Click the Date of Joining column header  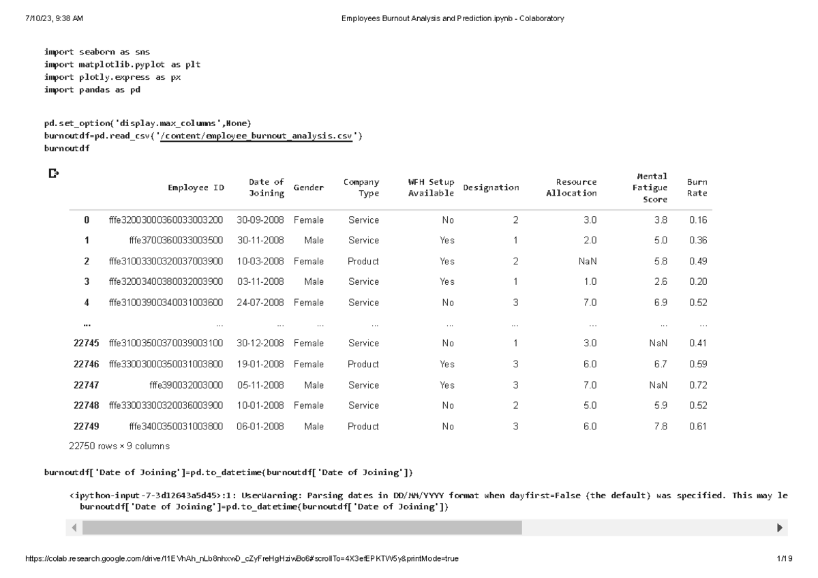point(265,187)
